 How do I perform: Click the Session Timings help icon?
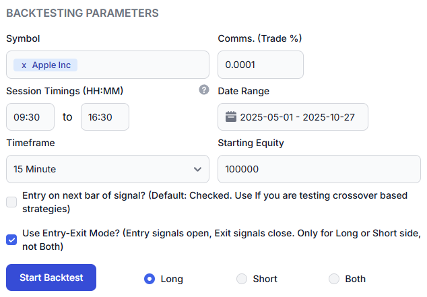pyautogui.click(x=204, y=90)
